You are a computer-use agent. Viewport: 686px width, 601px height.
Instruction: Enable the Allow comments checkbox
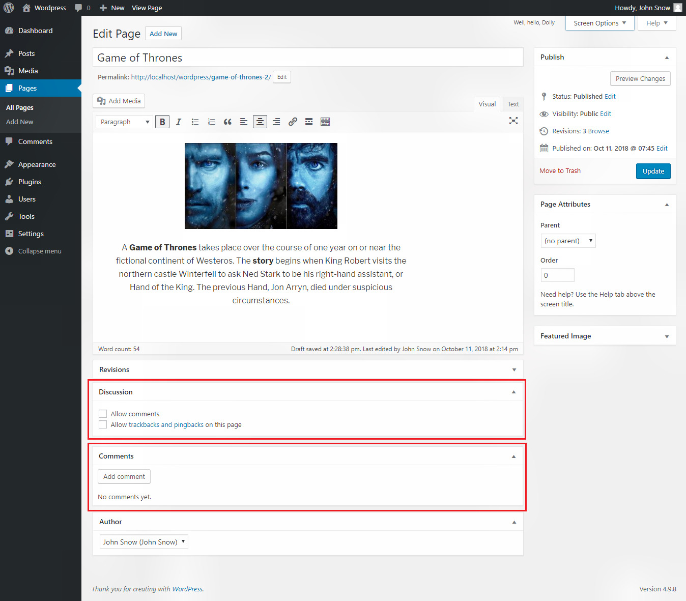coord(103,414)
